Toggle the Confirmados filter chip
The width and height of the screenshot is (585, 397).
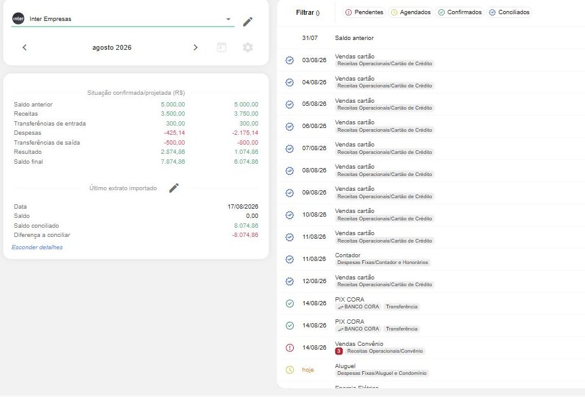(459, 12)
